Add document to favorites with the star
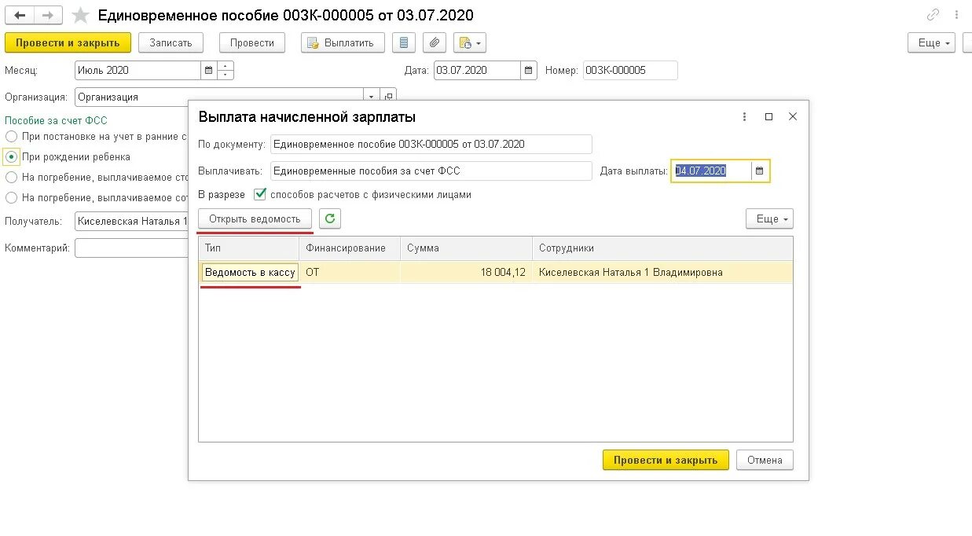 pyautogui.click(x=80, y=15)
